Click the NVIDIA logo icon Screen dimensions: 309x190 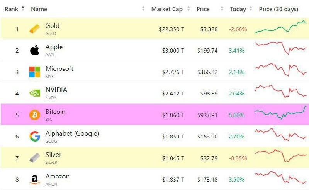click(34, 93)
